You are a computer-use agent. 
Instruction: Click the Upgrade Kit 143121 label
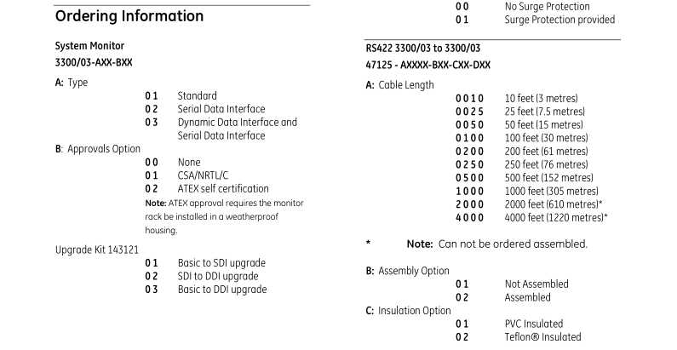pyautogui.click(x=97, y=250)
